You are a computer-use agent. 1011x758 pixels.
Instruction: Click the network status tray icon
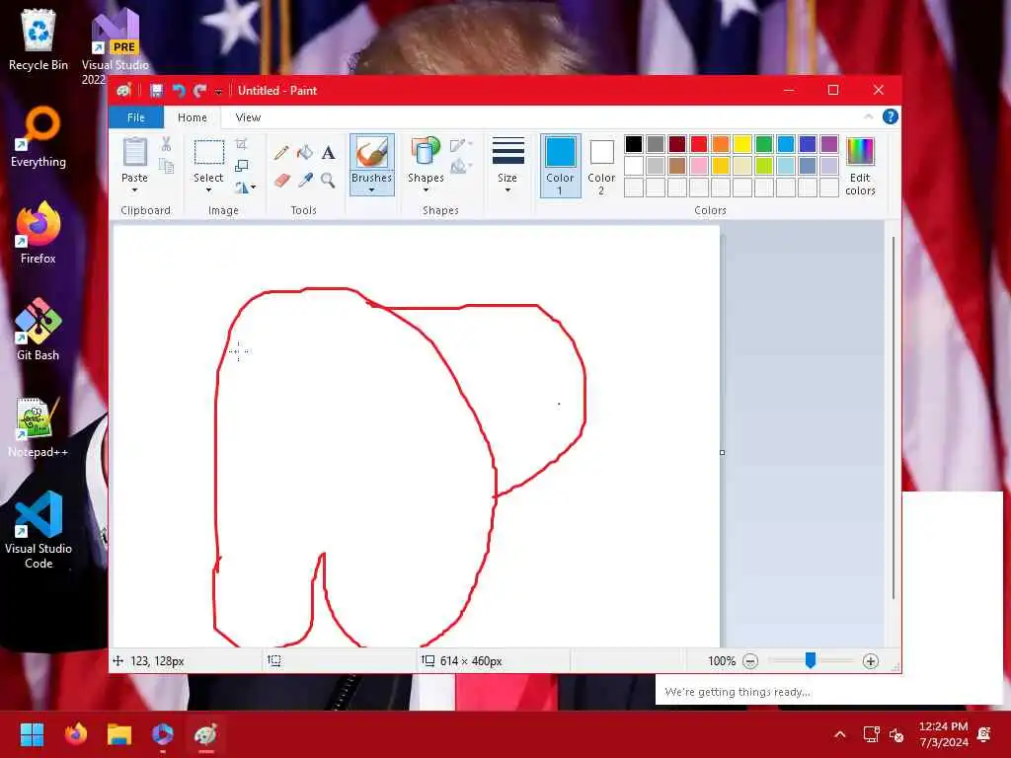pyautogui.click(x=871, y=734)
